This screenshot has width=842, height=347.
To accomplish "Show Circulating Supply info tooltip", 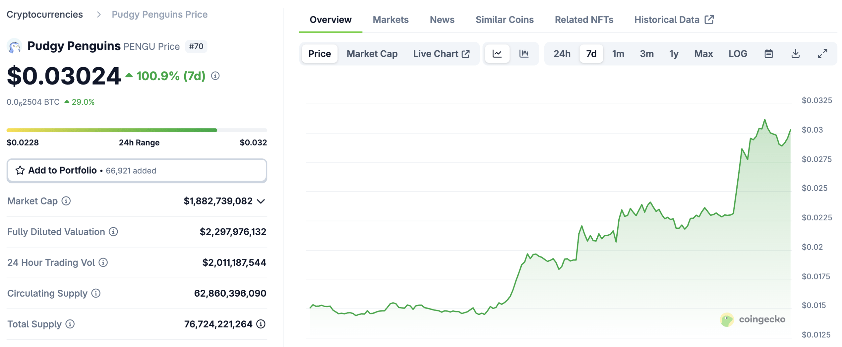I will pos(96,293).
